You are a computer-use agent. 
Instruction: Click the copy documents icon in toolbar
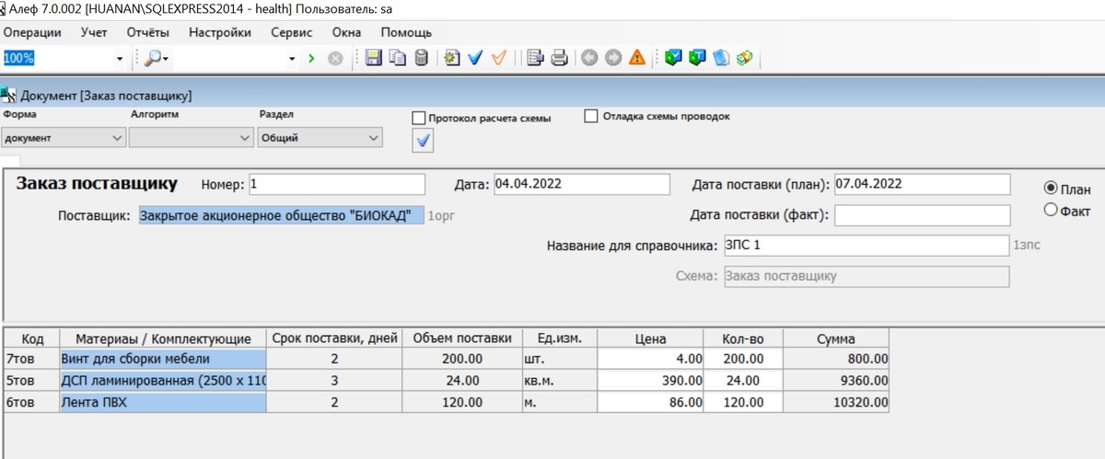[x=398, y=58]
